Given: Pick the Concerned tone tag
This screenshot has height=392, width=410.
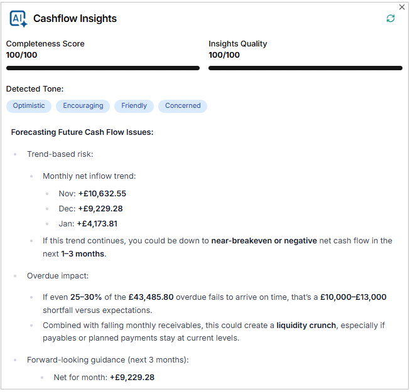Looking at the screenshot, I should pyautogui.click(x=183, y=106).
